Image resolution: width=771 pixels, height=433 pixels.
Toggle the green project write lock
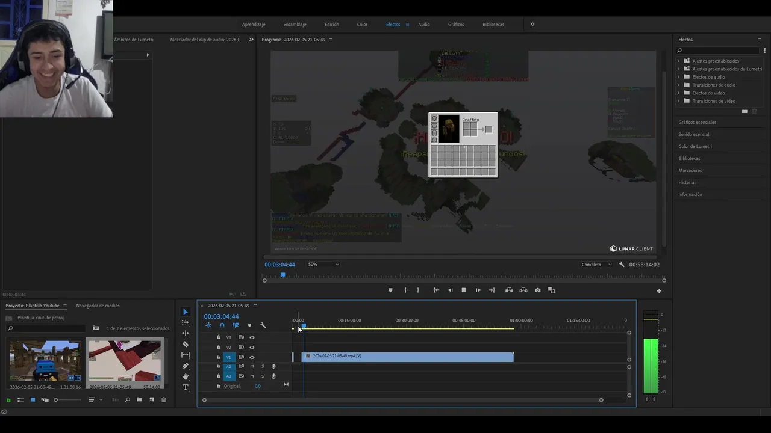click(8, 399)
